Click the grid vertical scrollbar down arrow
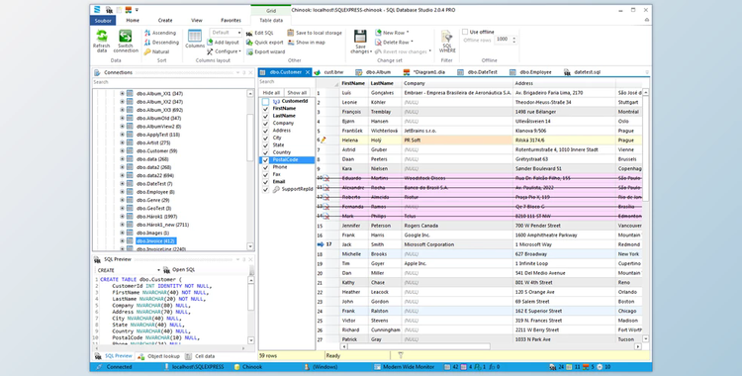742x376 pixels. pyautogui.click(x=646, y=339)
